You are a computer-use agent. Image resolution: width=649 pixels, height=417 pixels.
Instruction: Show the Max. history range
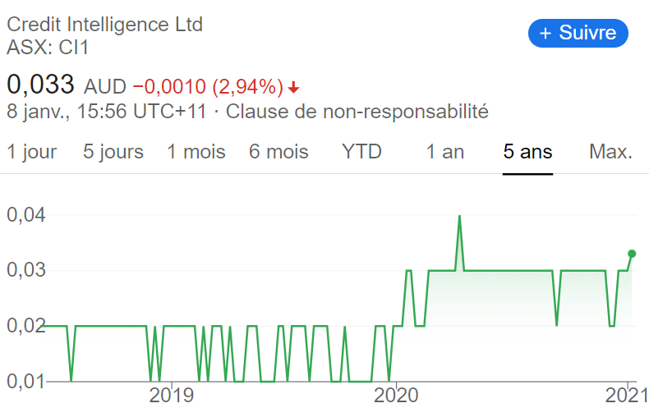pos(610,152)
